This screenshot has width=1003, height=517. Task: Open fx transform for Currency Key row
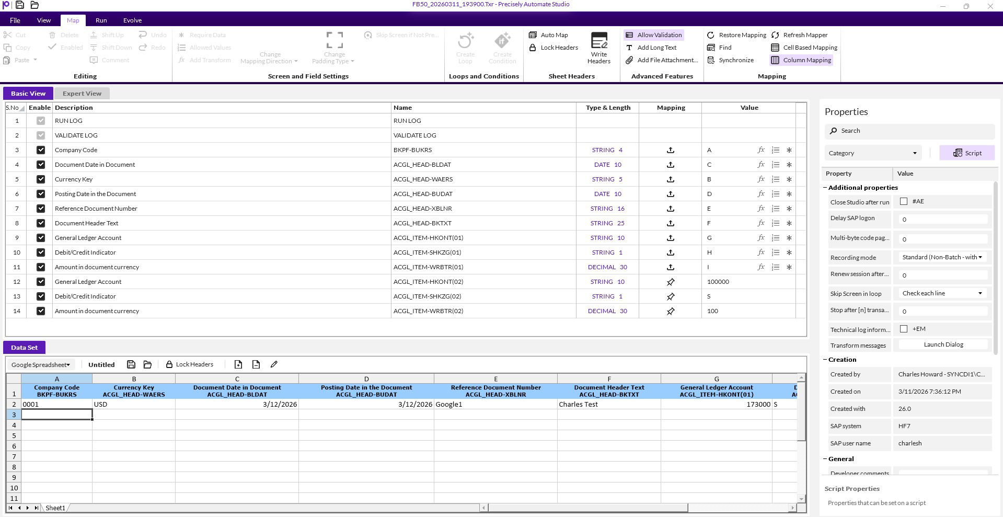tap(761, 179)
